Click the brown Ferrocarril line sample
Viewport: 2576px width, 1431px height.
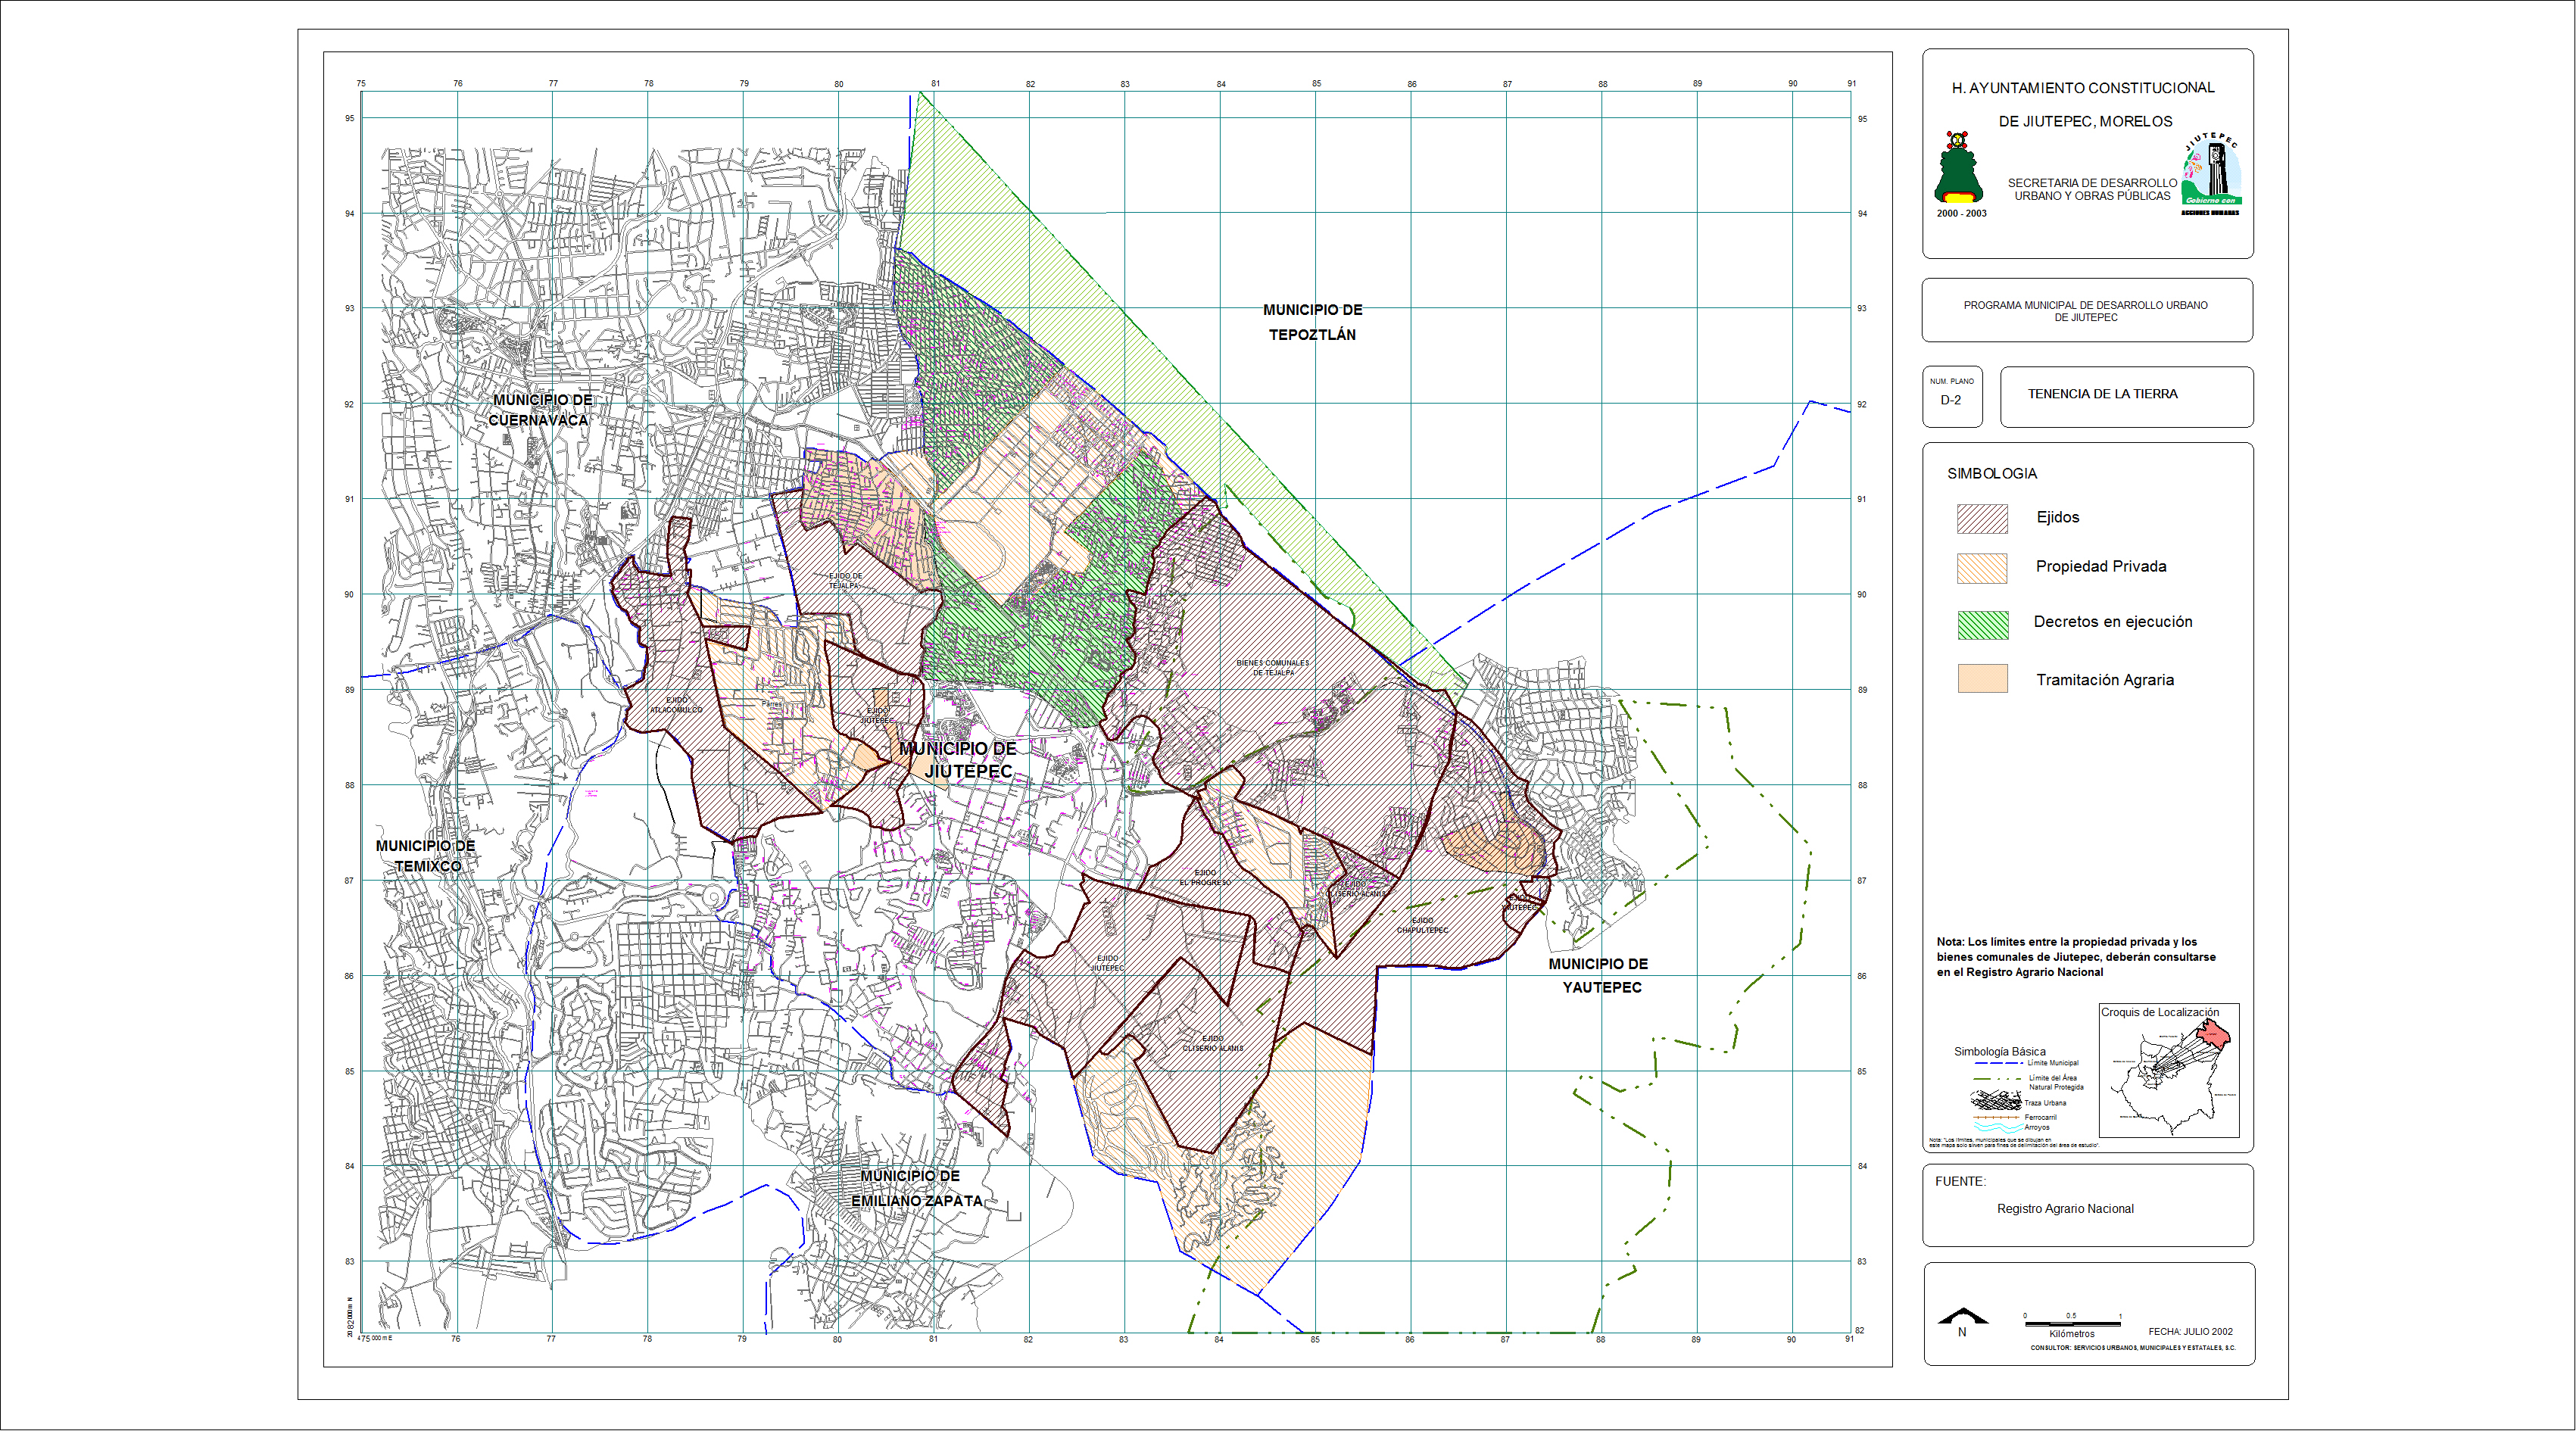(x=1996, y=1117)
